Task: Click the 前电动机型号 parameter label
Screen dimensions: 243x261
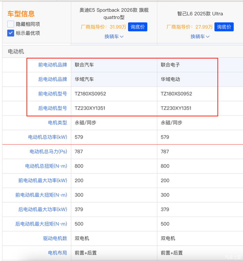Action: [x=52, y=94]
